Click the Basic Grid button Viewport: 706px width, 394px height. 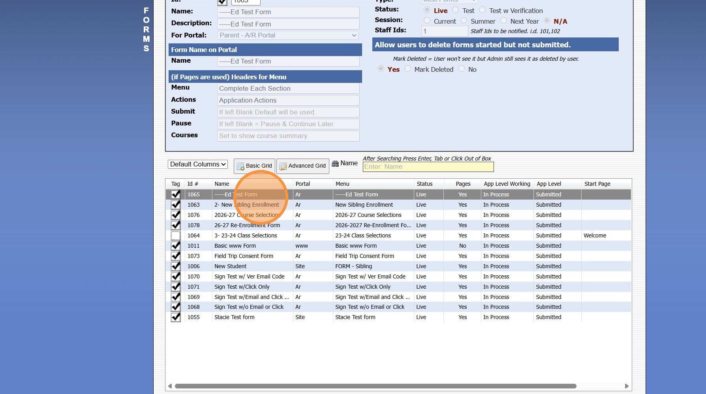tap(254, 166)
